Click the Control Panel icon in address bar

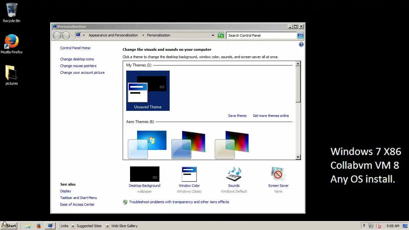tap(78, 35)
